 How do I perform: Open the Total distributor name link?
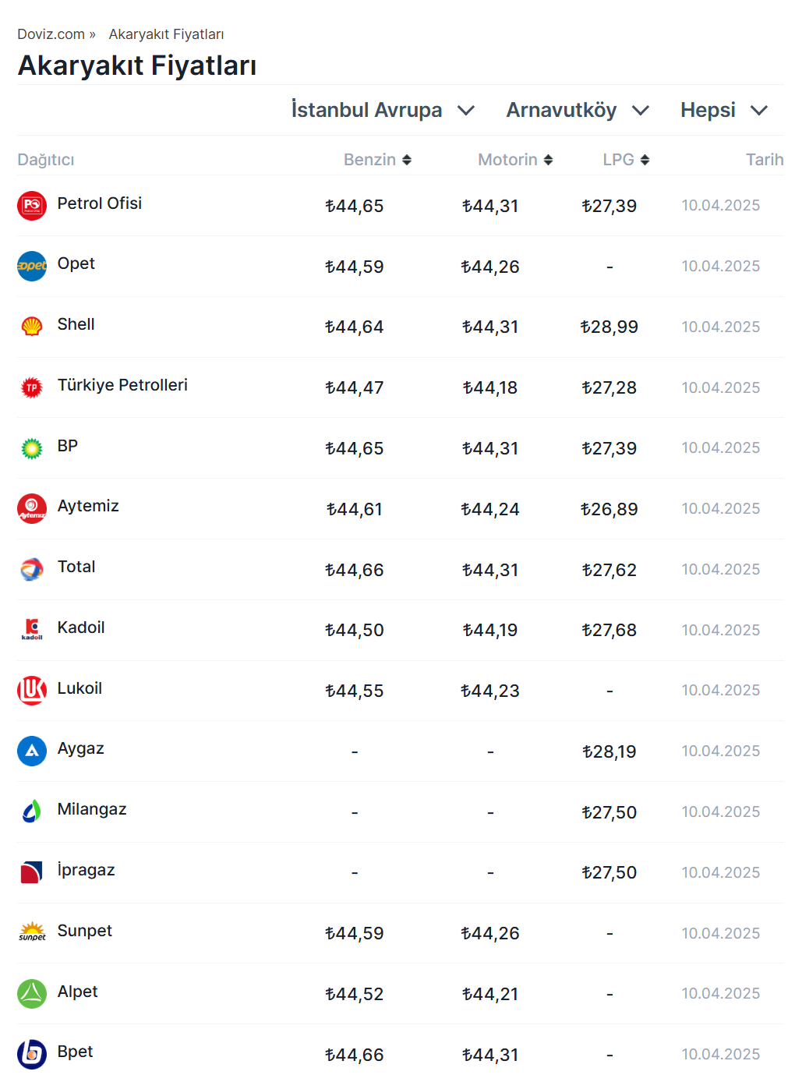tap(76, 567)
